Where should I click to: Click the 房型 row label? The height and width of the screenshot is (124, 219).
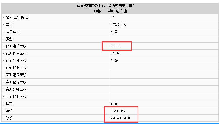[x=9, y=39]
